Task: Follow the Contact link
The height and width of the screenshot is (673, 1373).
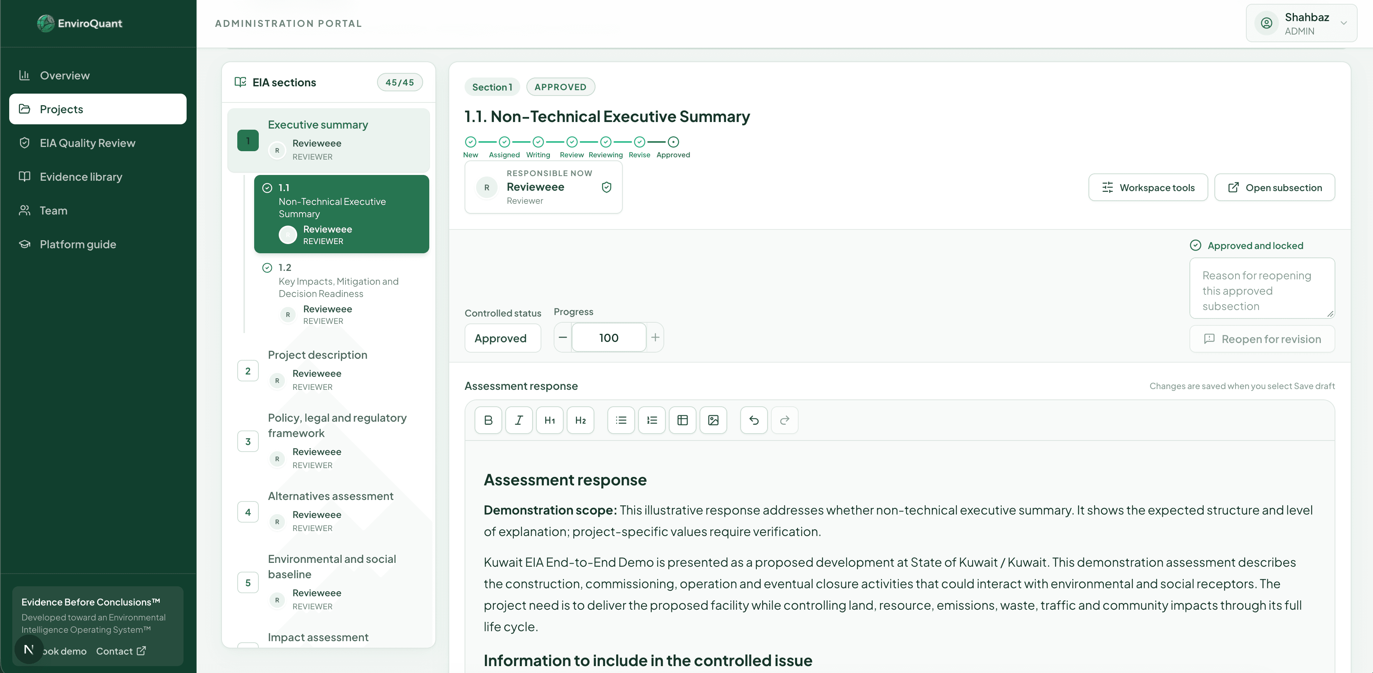Action: coord(121,651)
